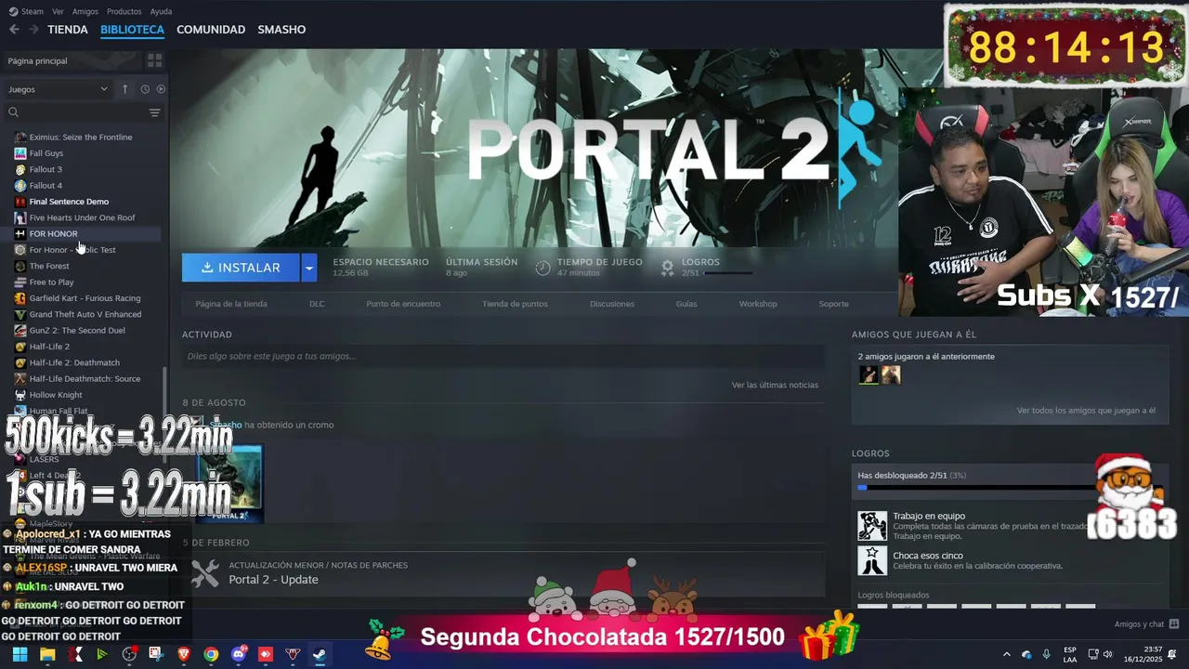Select the Fall Guys game icon
Image resolution: width=1189 pixels, height=669 pixels.
click(x=20, y=153)
